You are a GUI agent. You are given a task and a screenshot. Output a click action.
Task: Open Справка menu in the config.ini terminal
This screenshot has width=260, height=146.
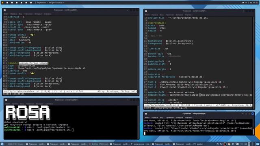[189, 15]
